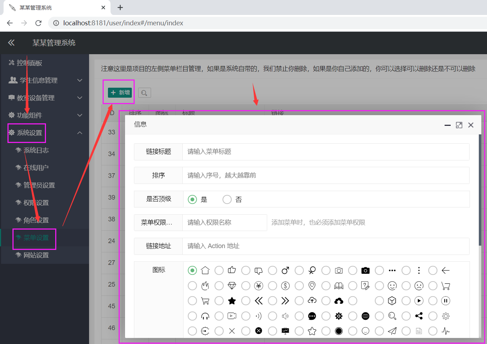Pick the star icon for the menu item

pos(219,301)
